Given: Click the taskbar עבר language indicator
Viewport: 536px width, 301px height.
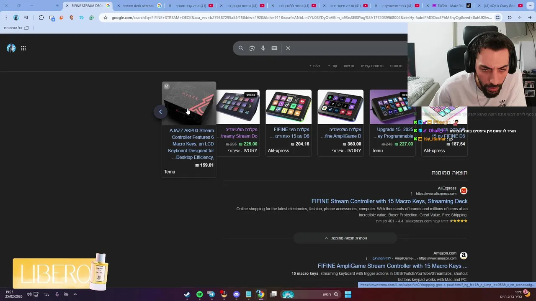Looking at the screenshot, I should tap(46, 294).
